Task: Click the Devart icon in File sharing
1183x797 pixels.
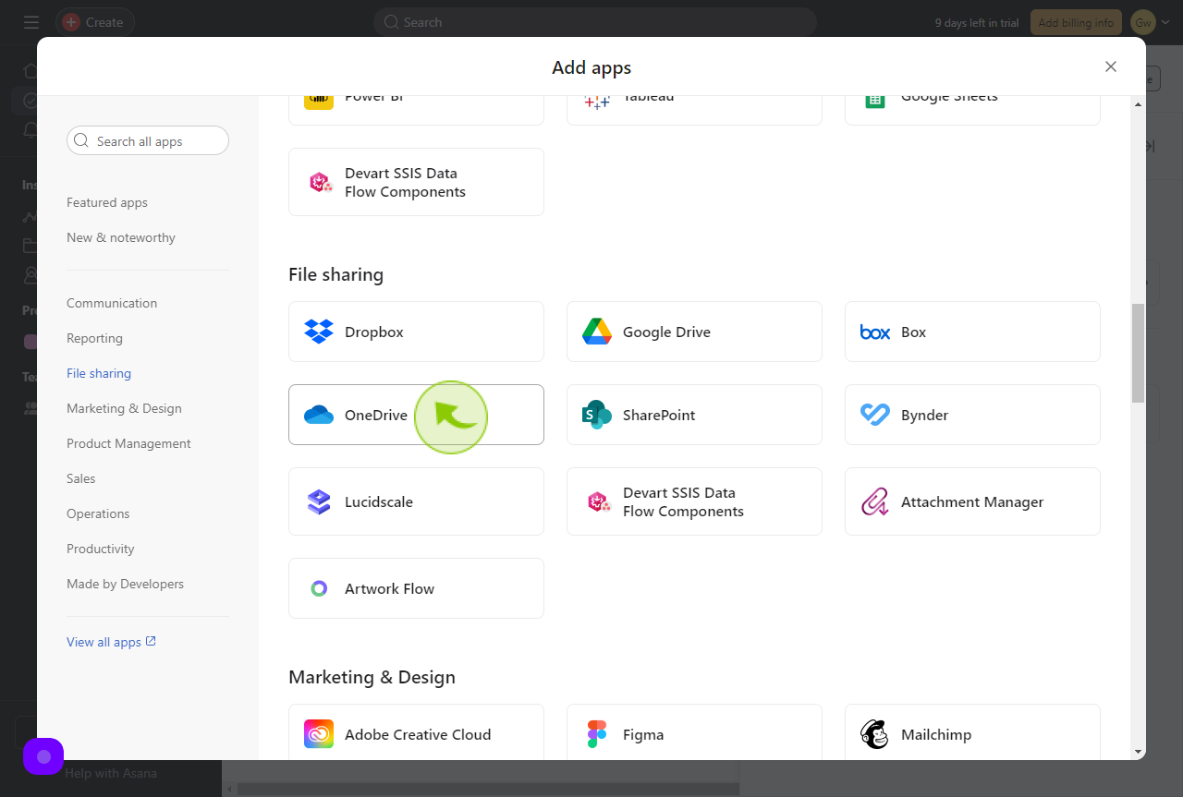Action: (x=599, y=501)
